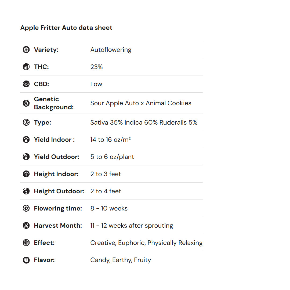Click the Type row icon

26,122
